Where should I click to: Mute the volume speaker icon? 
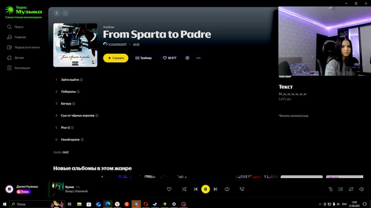pos(361,189)
